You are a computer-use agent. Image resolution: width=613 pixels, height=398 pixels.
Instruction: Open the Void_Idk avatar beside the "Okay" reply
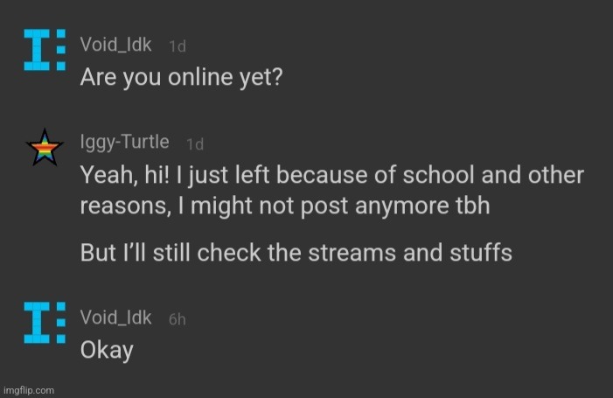(45, 323)
